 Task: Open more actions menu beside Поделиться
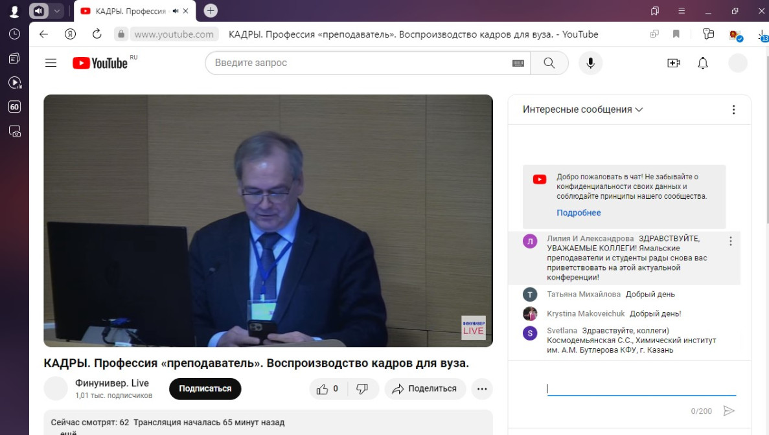(x=482, y=389)
